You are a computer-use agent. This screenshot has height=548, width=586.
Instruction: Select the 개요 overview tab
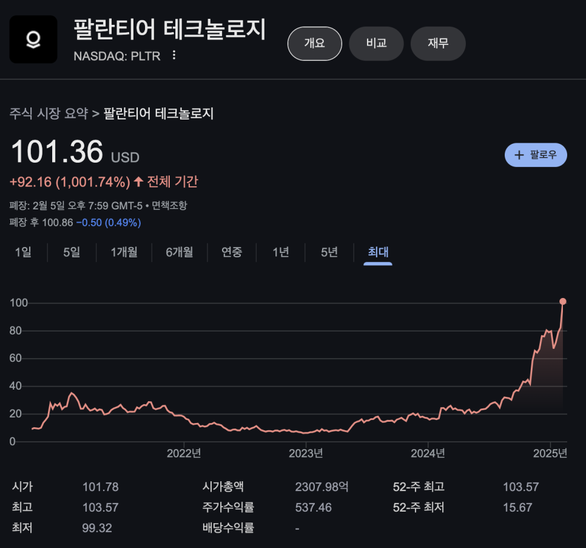pos(315,43)
